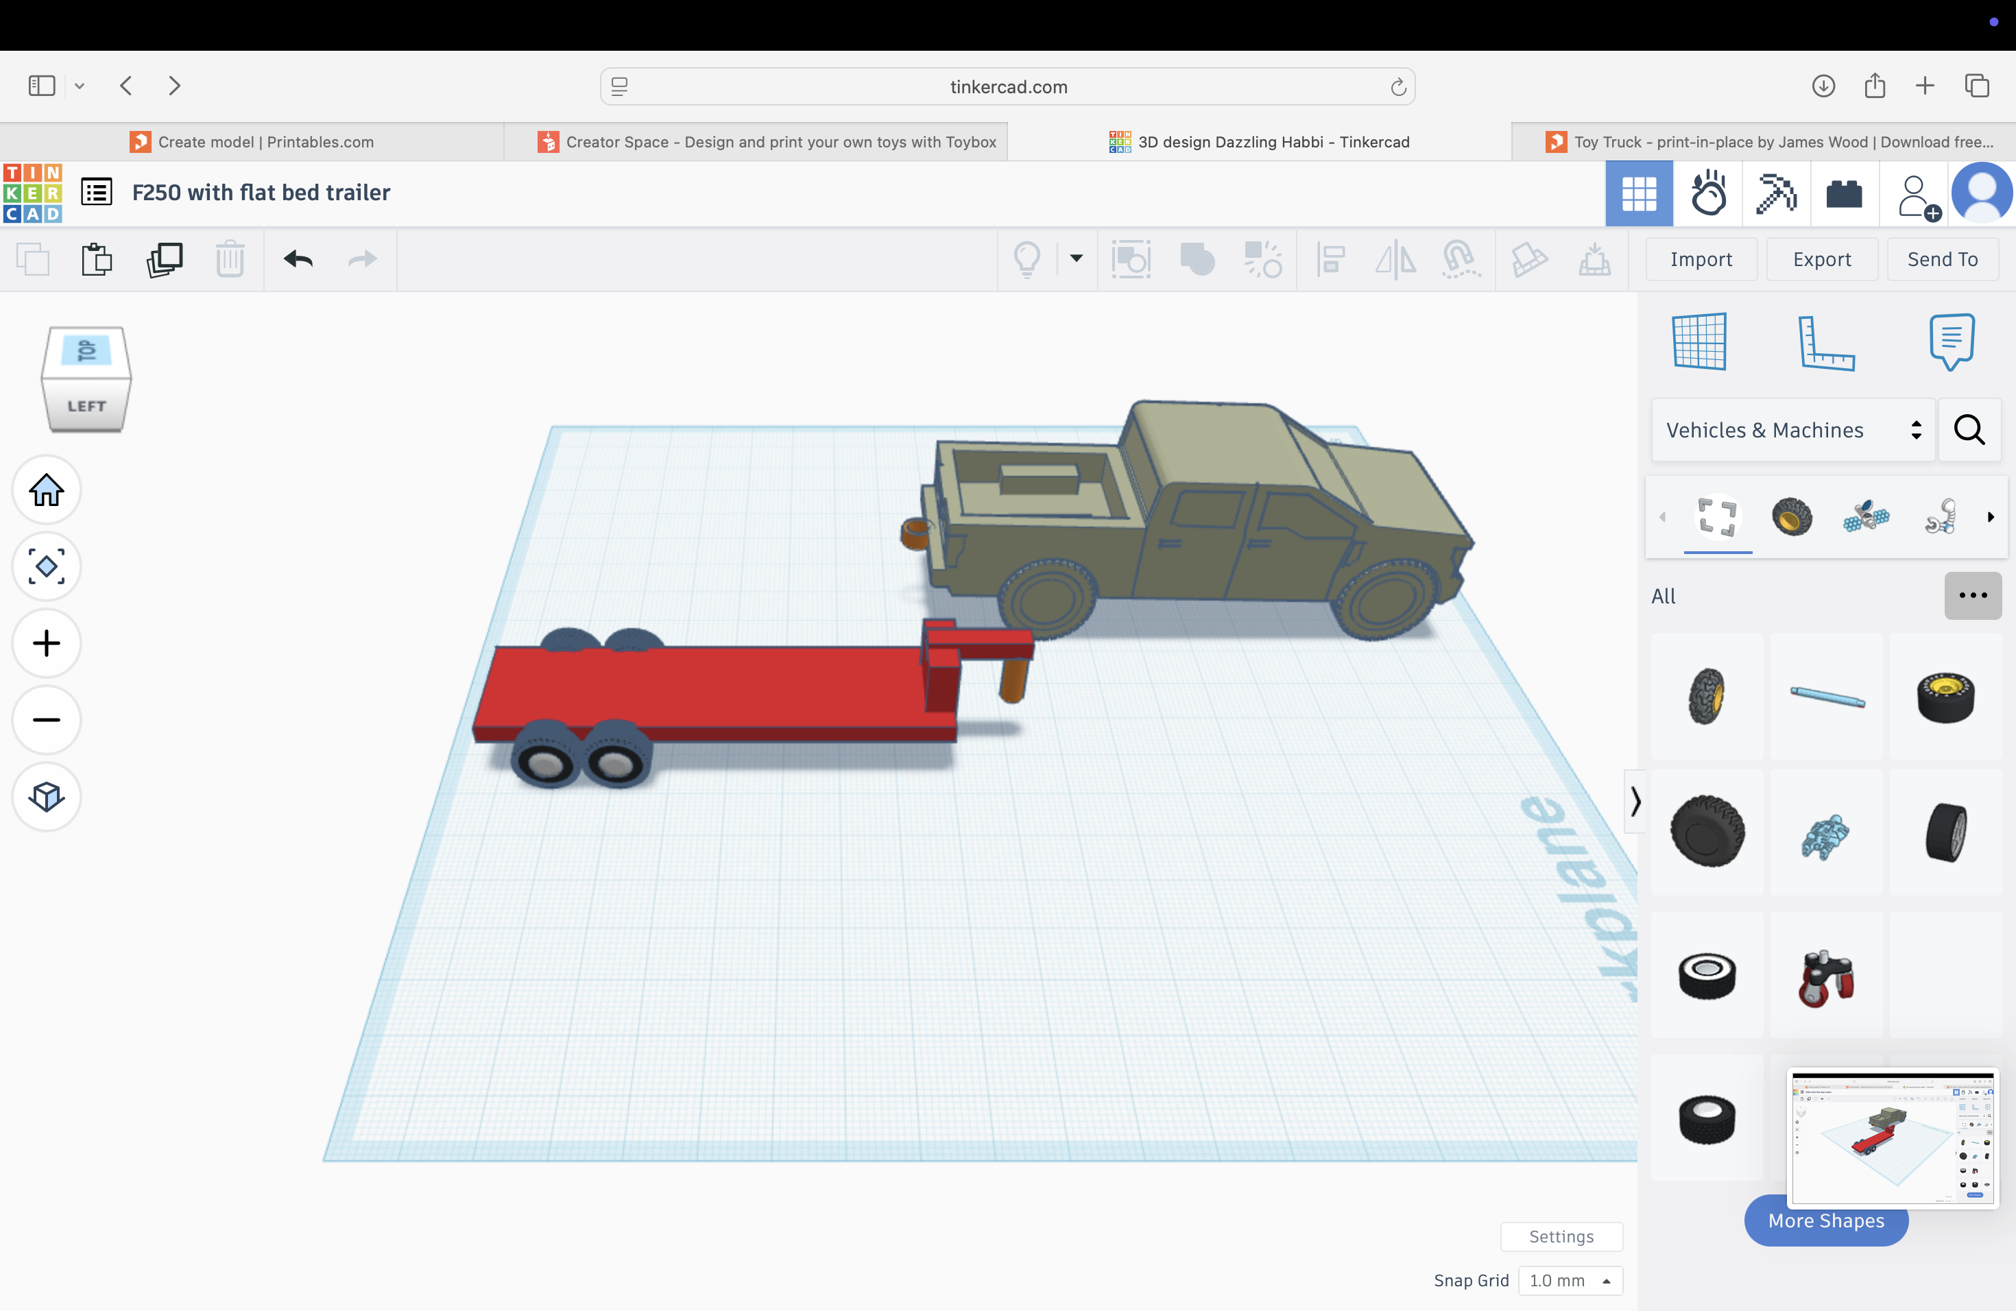This screenshot has width=2016, height=1311.
Task: Switch to 3D design grid view
Action: pos(1639,194)
